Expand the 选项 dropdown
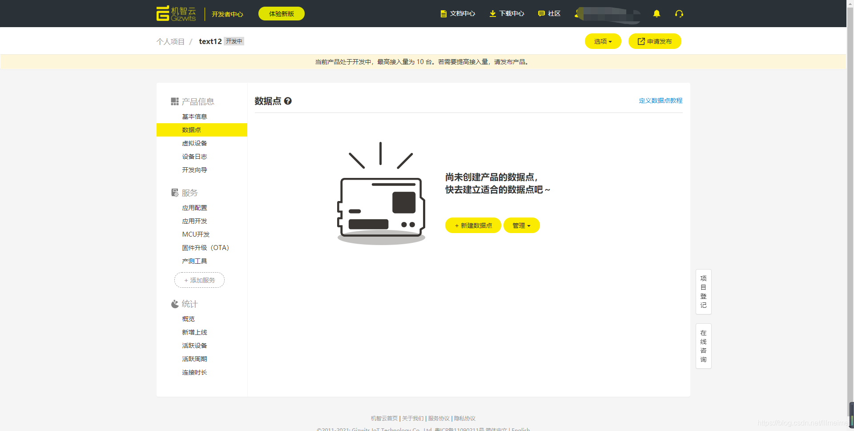 point(603,41)
